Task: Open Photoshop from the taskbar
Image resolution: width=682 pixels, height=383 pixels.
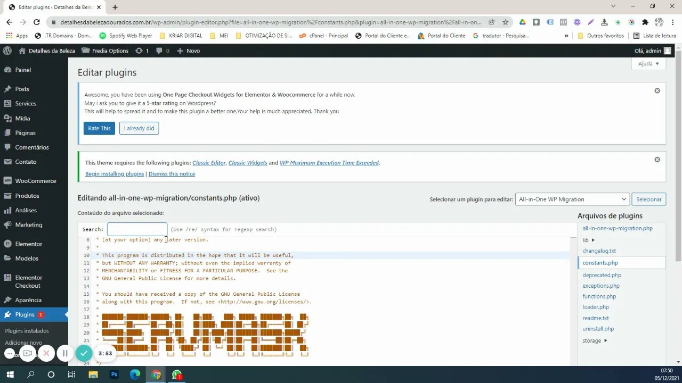Action: [x=114, y=374]
